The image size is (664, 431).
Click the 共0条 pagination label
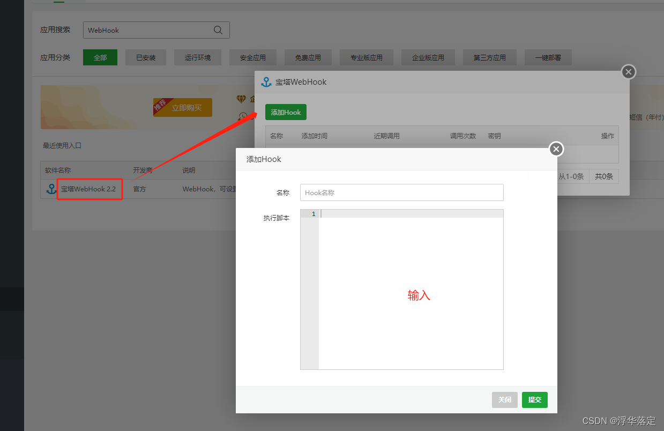604,176
